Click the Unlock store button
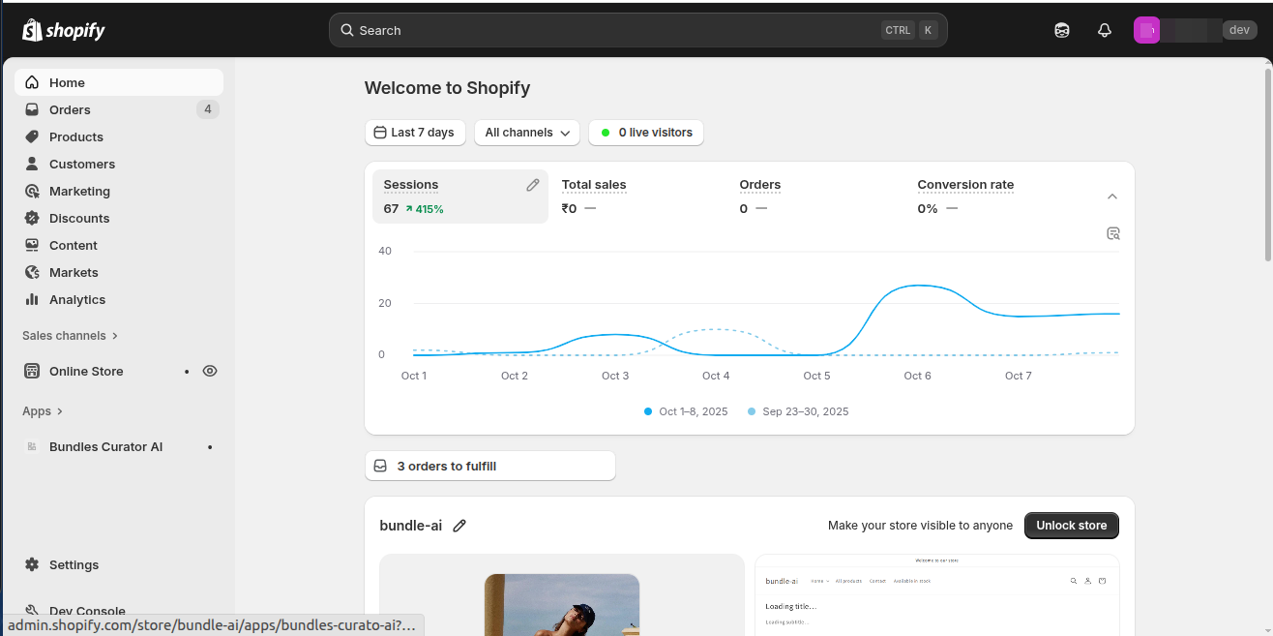The width and height of the screenshot is (1273, 636). pyautogui.click(x=1071, y=526)
